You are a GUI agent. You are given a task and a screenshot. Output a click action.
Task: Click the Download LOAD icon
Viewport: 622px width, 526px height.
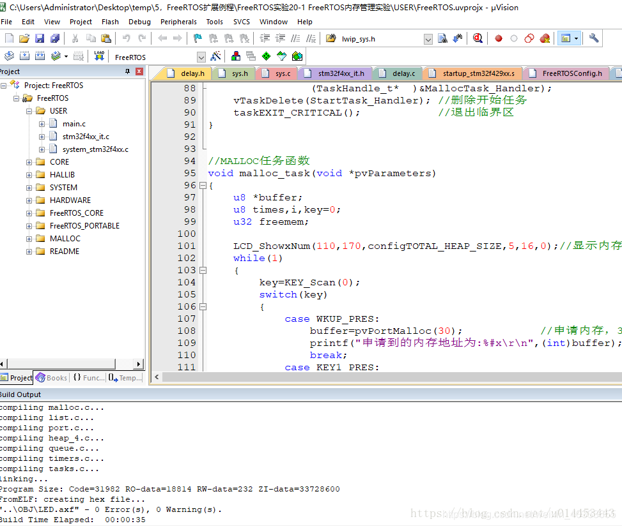[x=99, y=56]
